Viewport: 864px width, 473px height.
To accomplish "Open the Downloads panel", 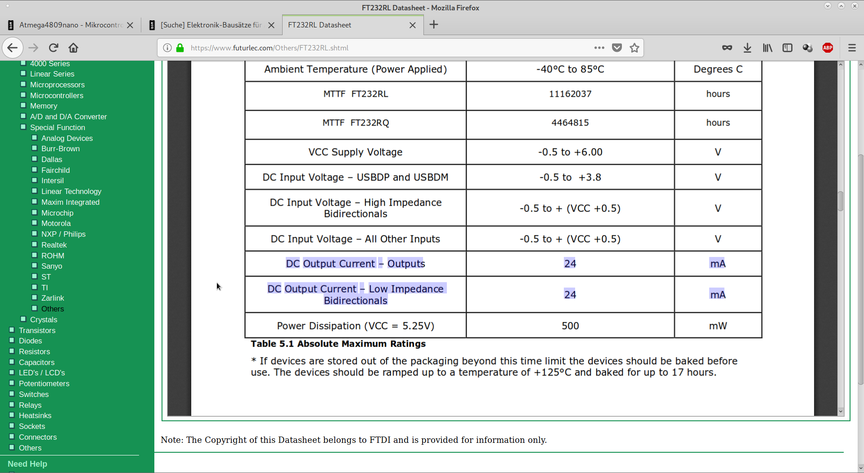I will tap(747, 48).
